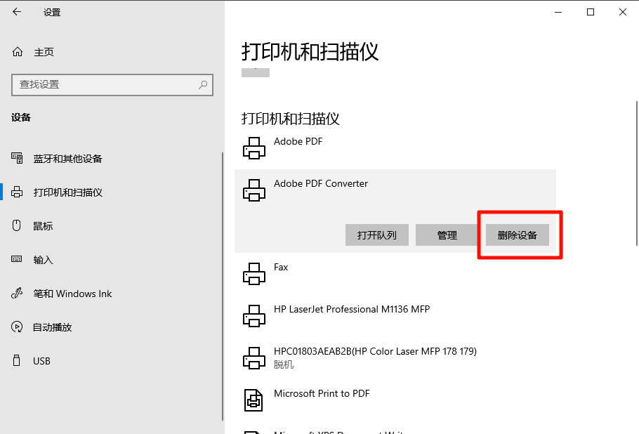Select the Adobe PDF printer entry
Screen dimensions: 639x434
(395, 148)
